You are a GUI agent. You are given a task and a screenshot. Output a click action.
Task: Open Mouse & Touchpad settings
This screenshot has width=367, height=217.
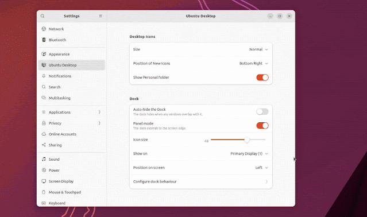(72, 192)
